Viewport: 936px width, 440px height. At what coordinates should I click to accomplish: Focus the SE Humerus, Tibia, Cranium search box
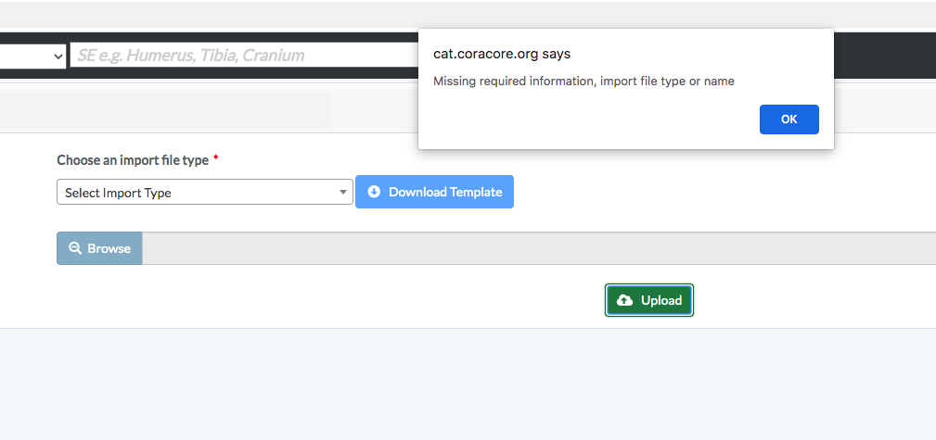(245, 56)
